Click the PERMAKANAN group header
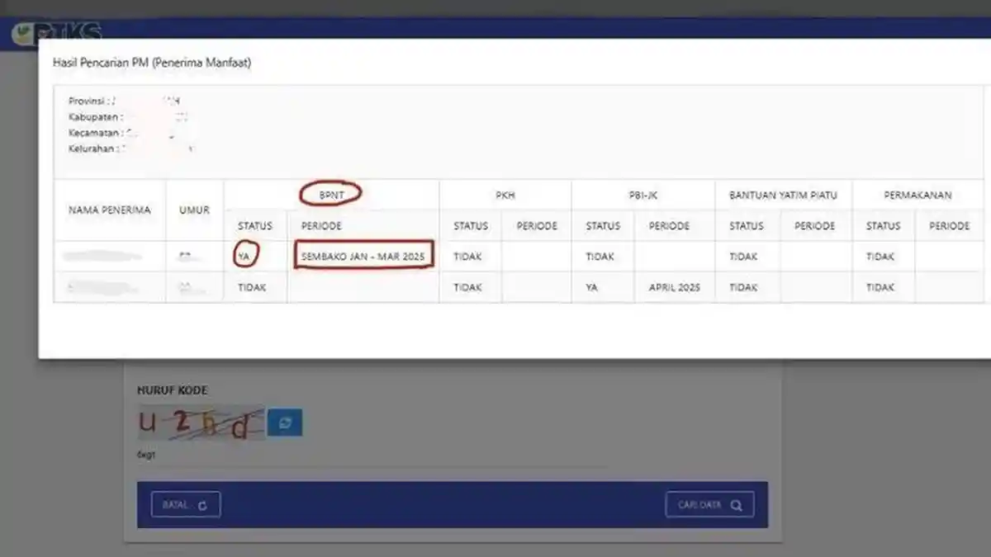 (918, 195)
